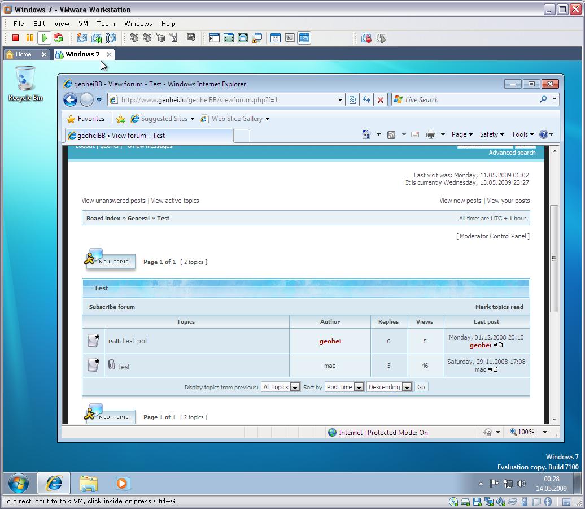Click the IE Home icon in command bar
This screenshot has height=509, width=585.
coord(366,134)
